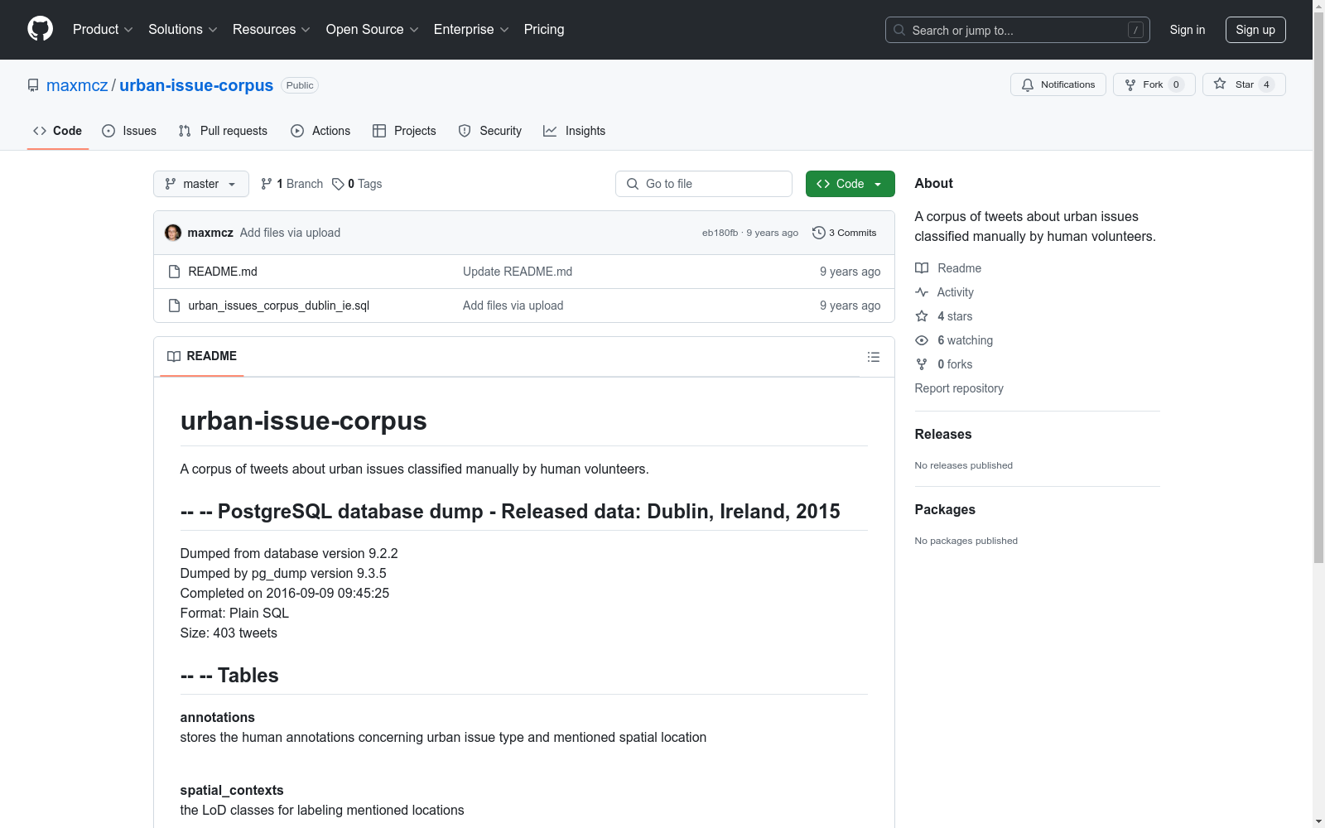View the 4 stars list

click(x=944, y=316)
